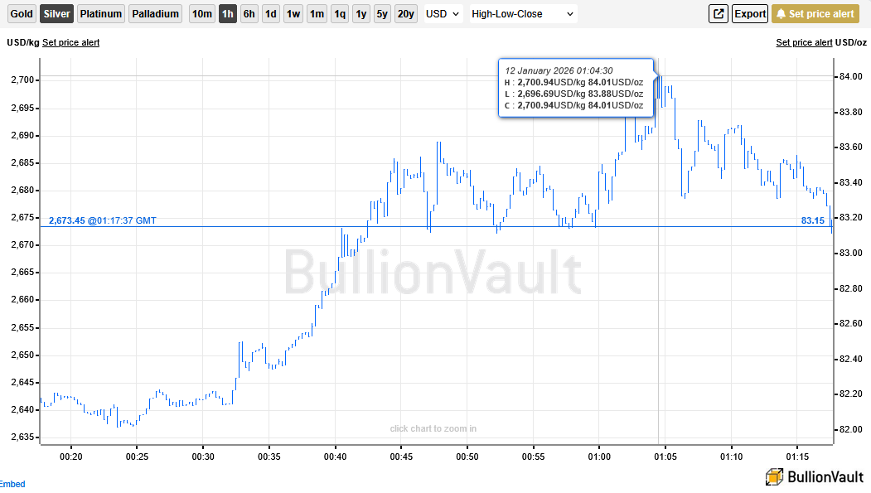
Task: Click the 83.15 current price label
Action: [813, 220]
